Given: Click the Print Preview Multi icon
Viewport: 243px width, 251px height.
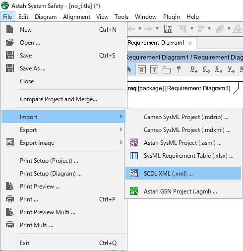Looking at the screenshot, I should click(x=10, y=212).
